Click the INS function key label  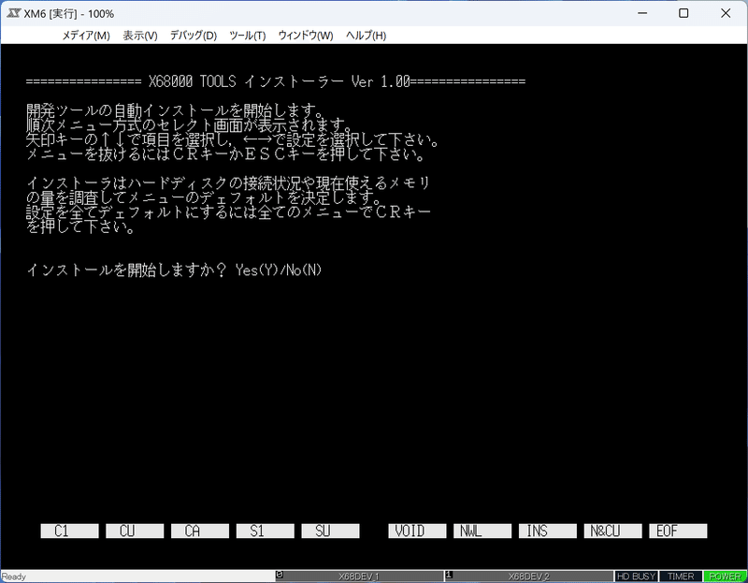548,531
